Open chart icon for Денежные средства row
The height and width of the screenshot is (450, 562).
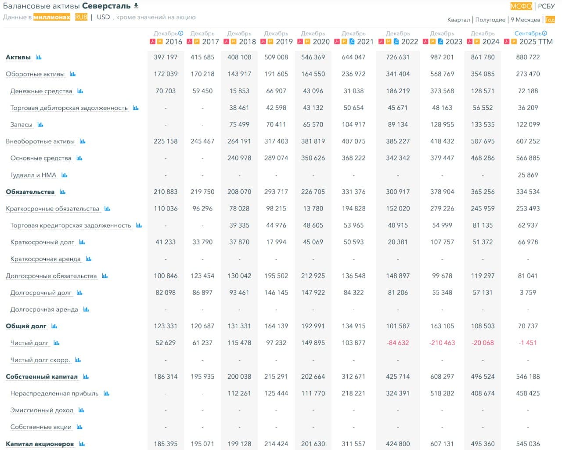pos(80,91)
